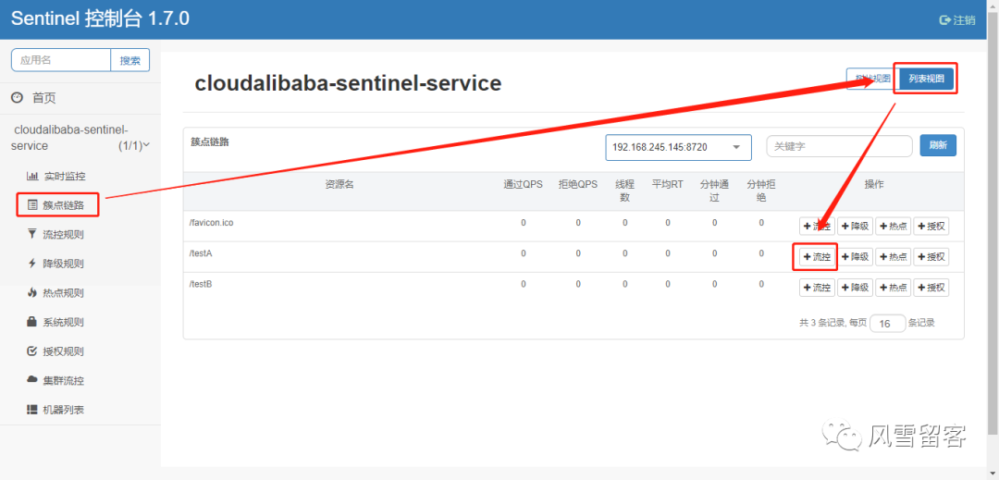Image resolution: width=999 pixels, height=480 pixels.
Task: Click the 拒绝QPS column header
Action: (x=578, y=184)
